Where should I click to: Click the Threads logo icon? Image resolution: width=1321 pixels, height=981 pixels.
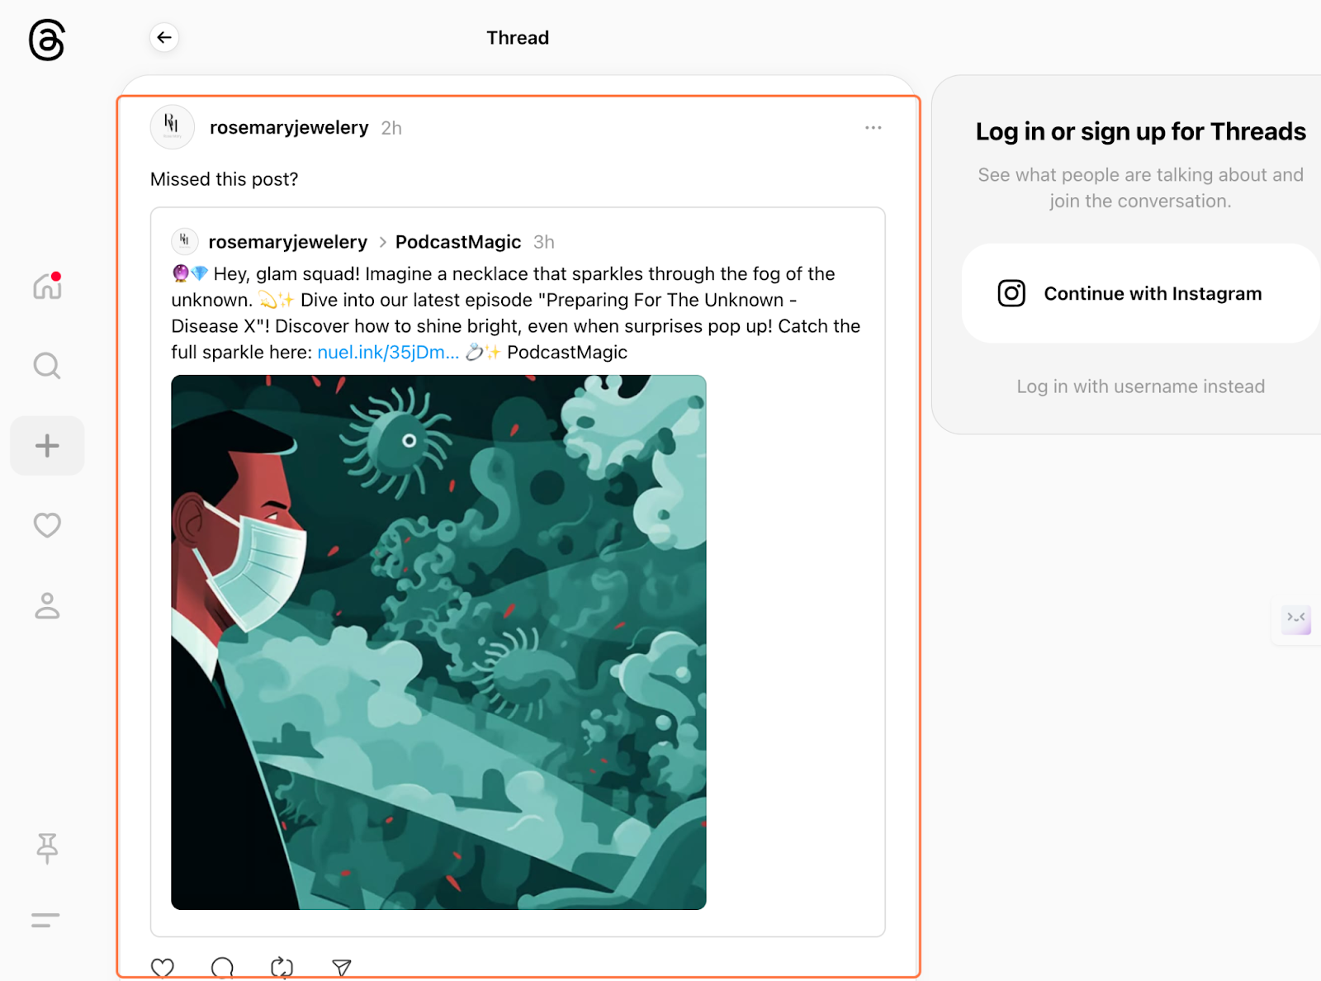tap(47, 40)
